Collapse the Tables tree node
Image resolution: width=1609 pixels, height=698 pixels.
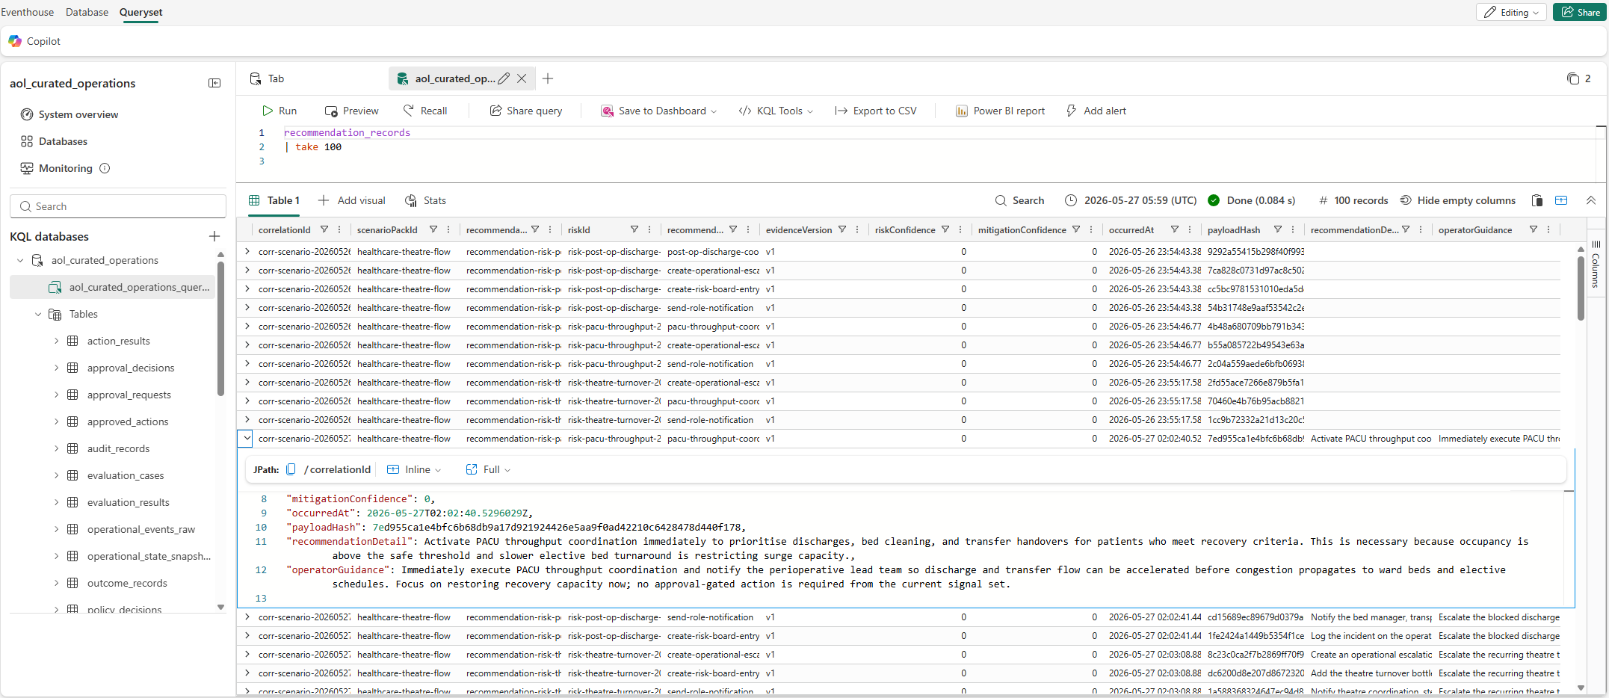(x=38, y=314)
